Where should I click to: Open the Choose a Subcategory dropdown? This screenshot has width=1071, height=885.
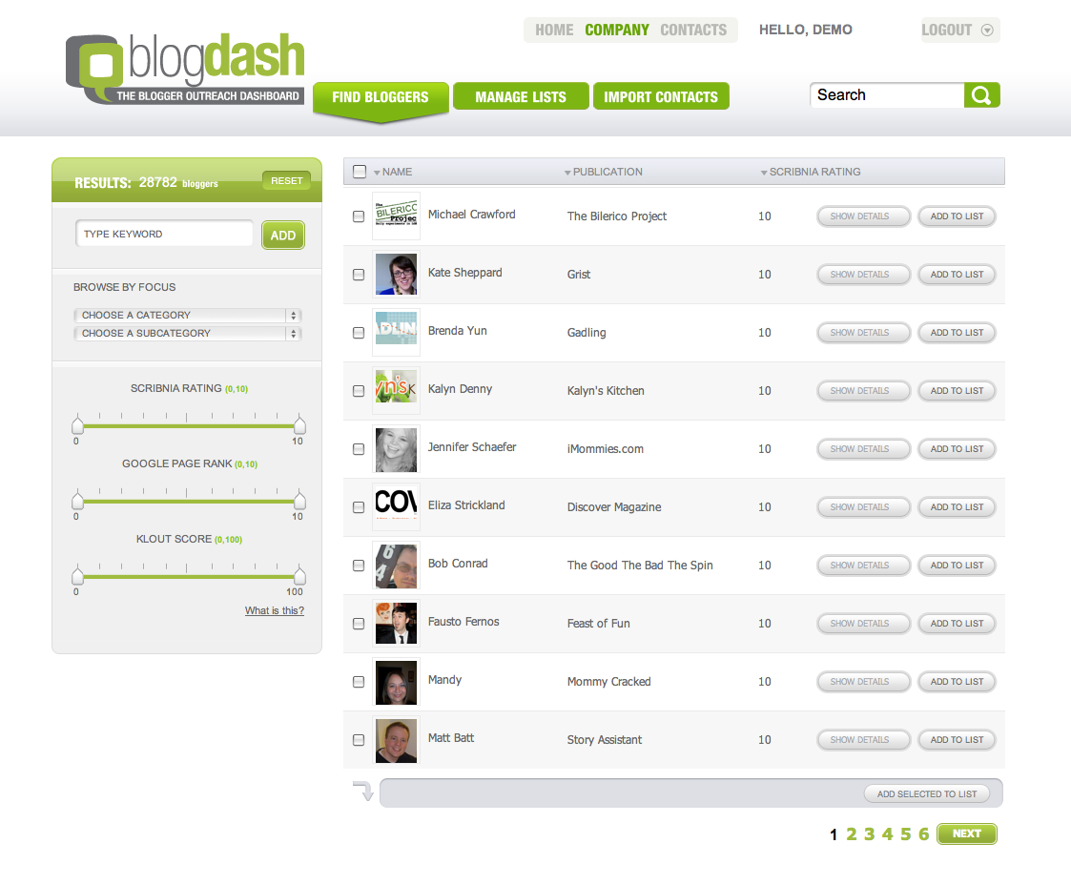[x=187, y=333]
